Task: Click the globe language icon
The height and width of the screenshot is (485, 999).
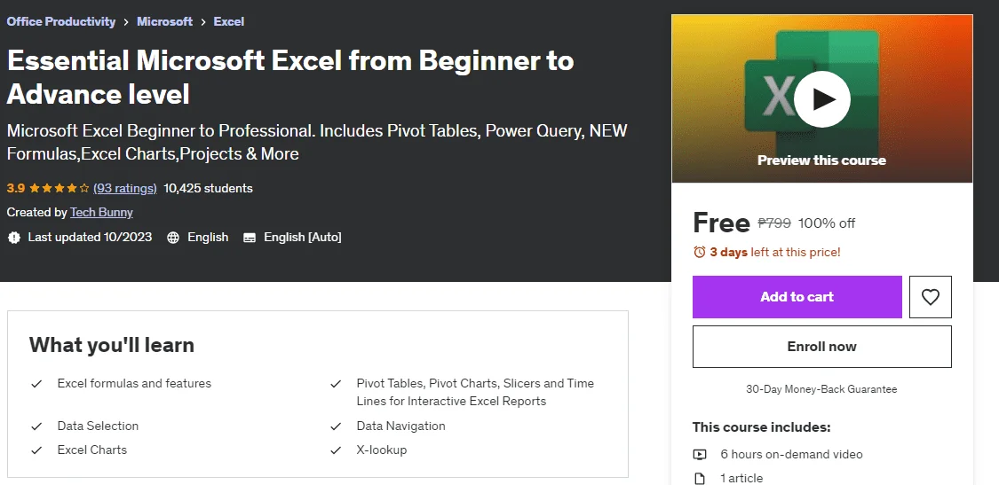Action: point(172,238)
